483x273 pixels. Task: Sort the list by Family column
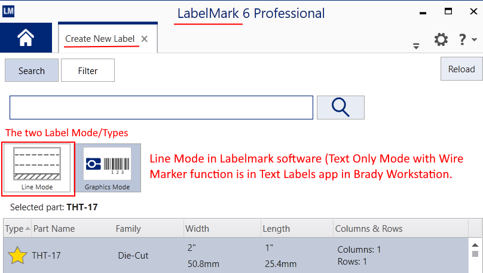129,228
